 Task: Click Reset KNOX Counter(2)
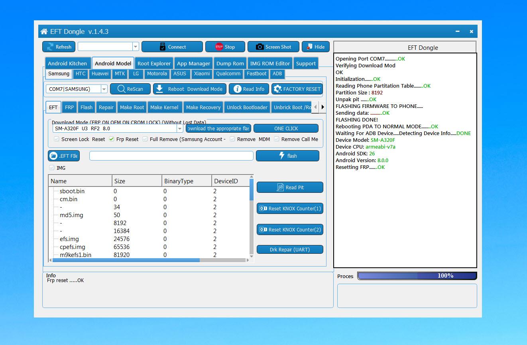tap(290, 229)
